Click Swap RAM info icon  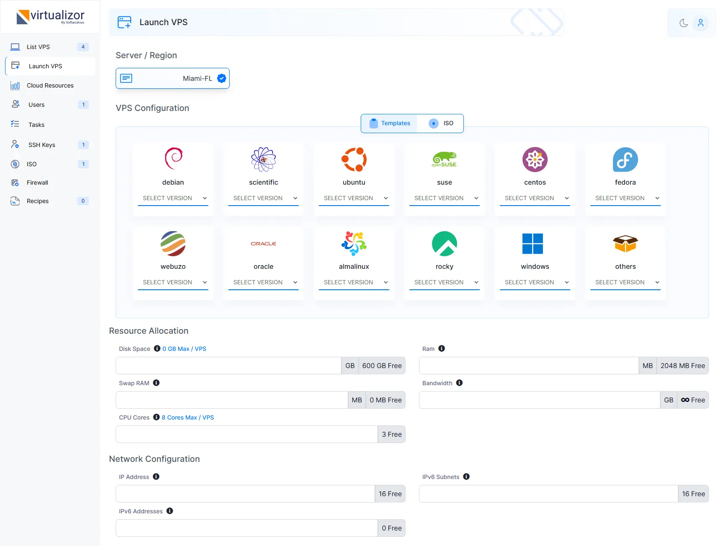click(156, 383)
